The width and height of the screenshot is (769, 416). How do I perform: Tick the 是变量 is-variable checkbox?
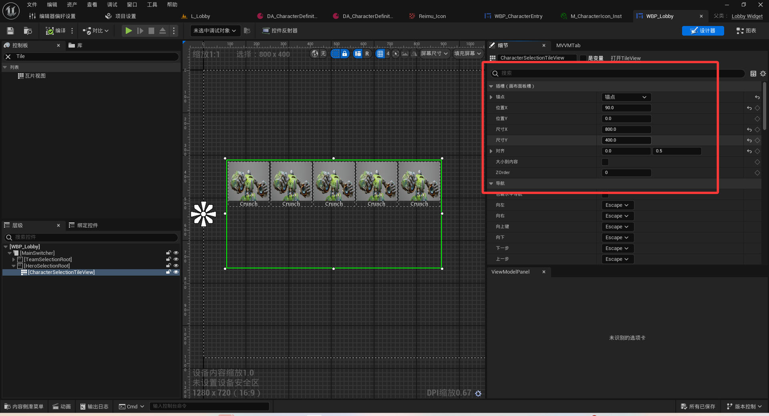583,58
